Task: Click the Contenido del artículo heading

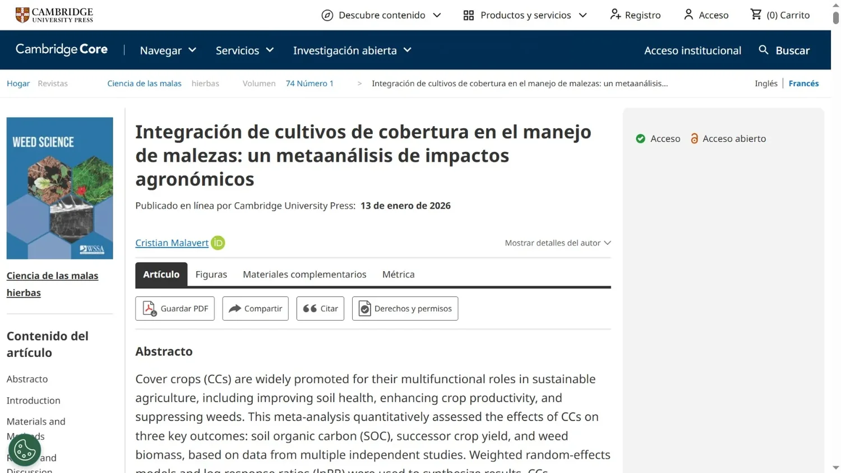Action: click(48, 344)
